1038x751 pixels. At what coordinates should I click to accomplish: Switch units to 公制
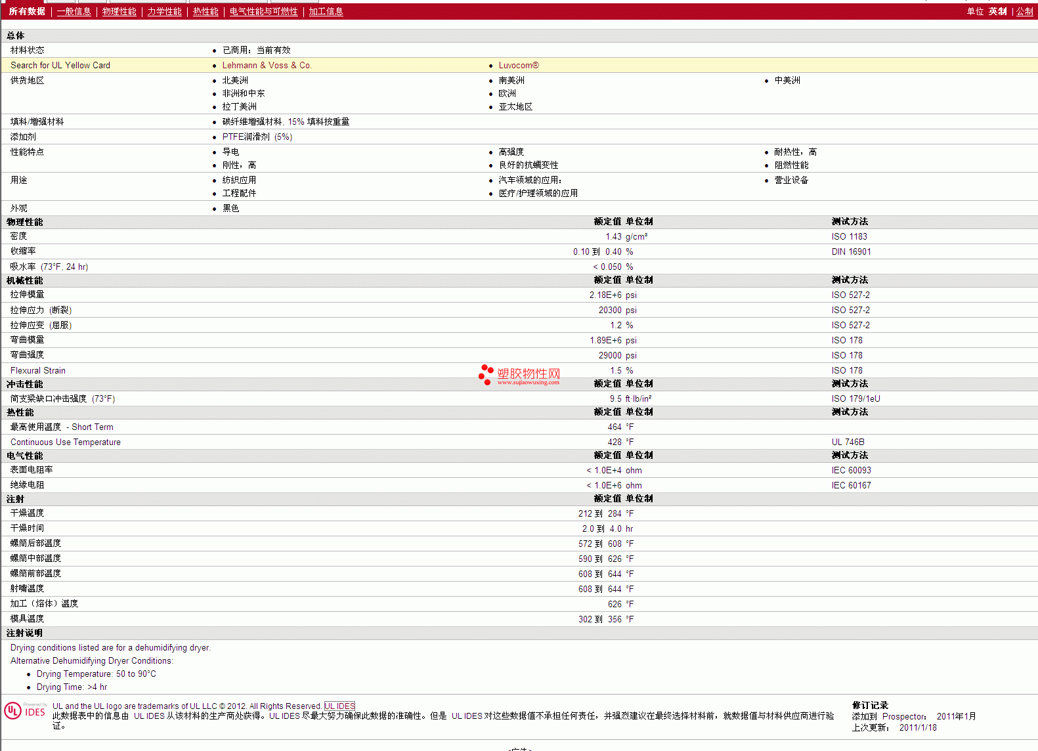1025,11
